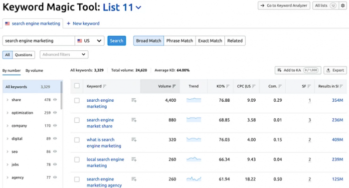Open the list settings gear icon
349x188 pixels.
(343, 5)
